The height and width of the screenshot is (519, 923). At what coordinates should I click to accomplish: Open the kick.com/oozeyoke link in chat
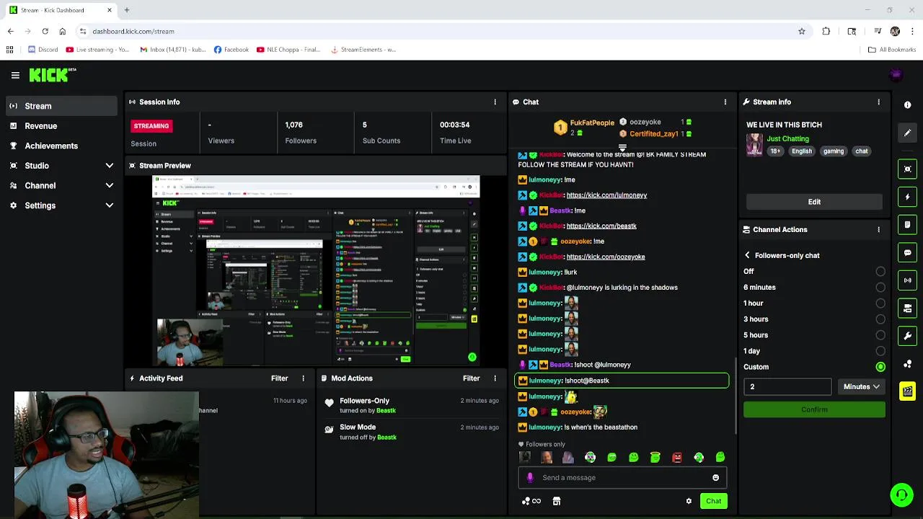606,257
